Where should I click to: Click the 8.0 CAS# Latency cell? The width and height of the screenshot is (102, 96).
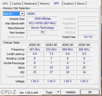68,54
